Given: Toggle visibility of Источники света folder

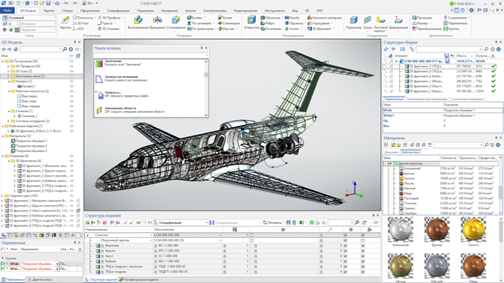Looking at the screenshot, I should tap(72, 76).
